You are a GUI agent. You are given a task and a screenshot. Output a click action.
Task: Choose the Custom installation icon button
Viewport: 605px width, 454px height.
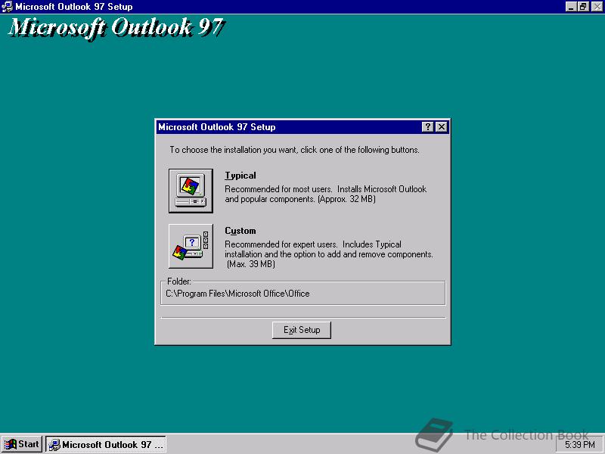191,246
